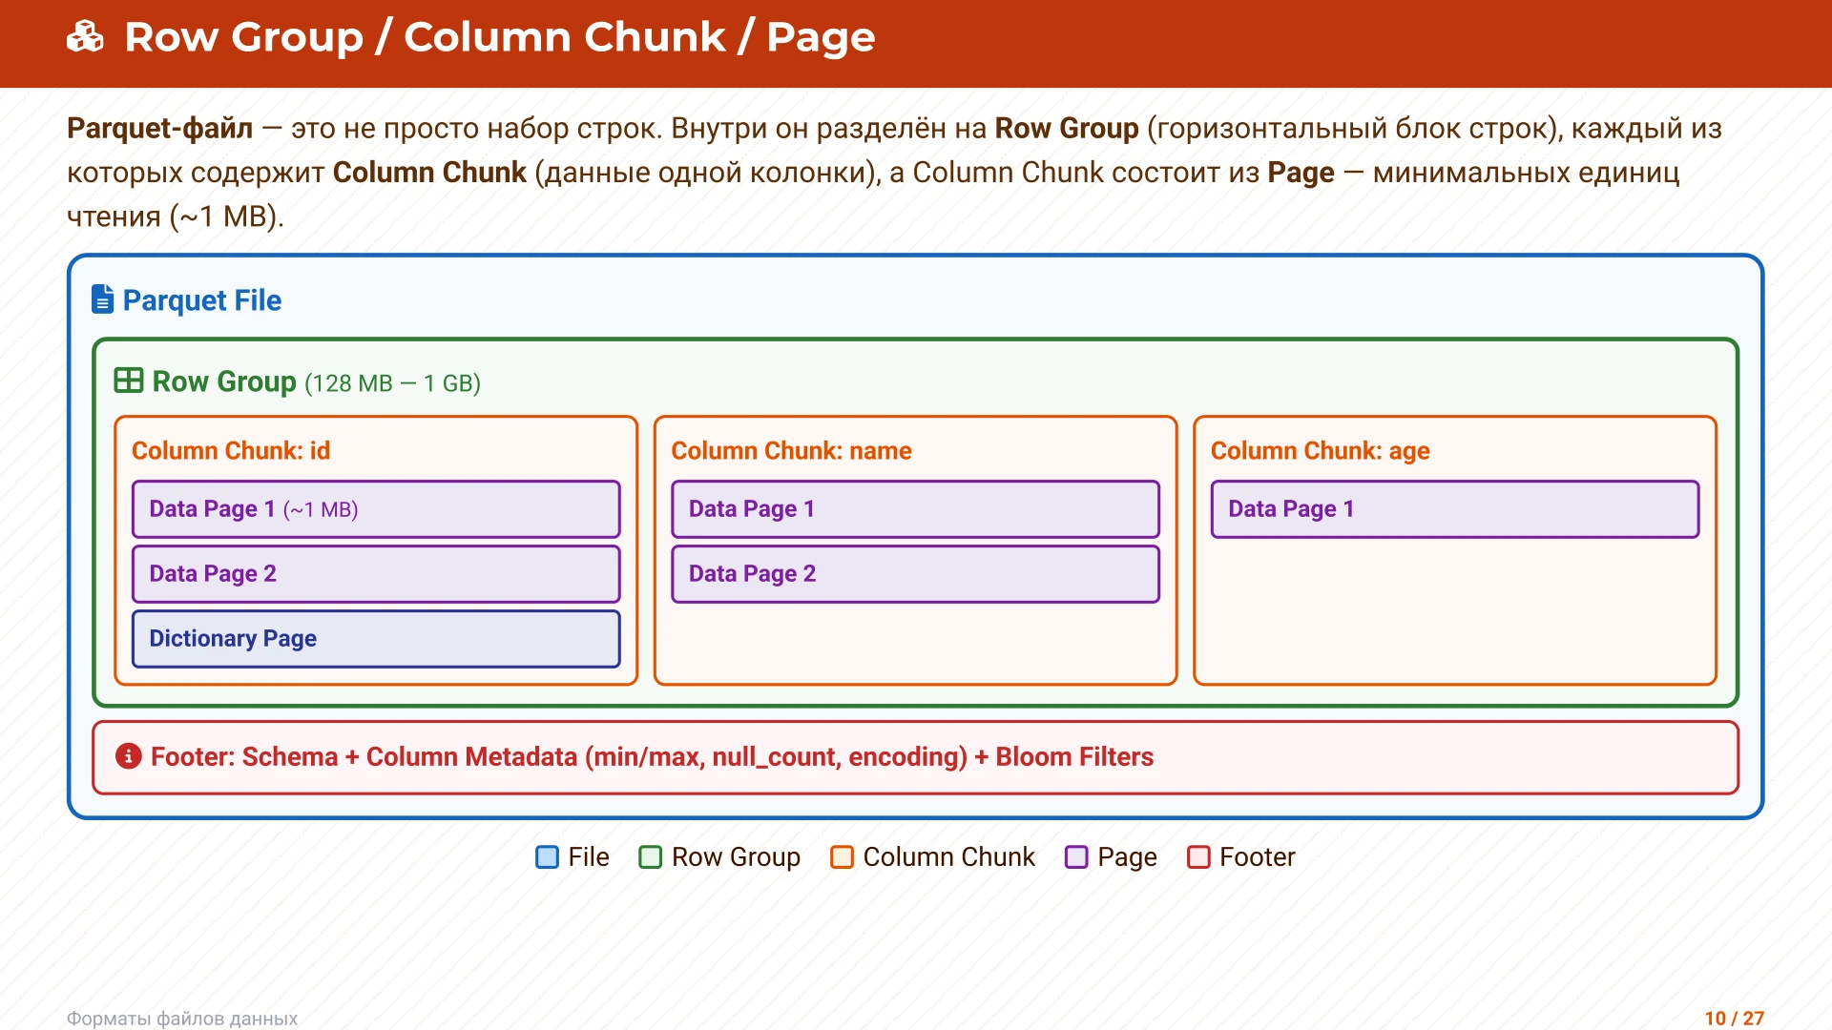
Task: Click the green Row Group legend swatch
Action: click(x=650, y=857)
